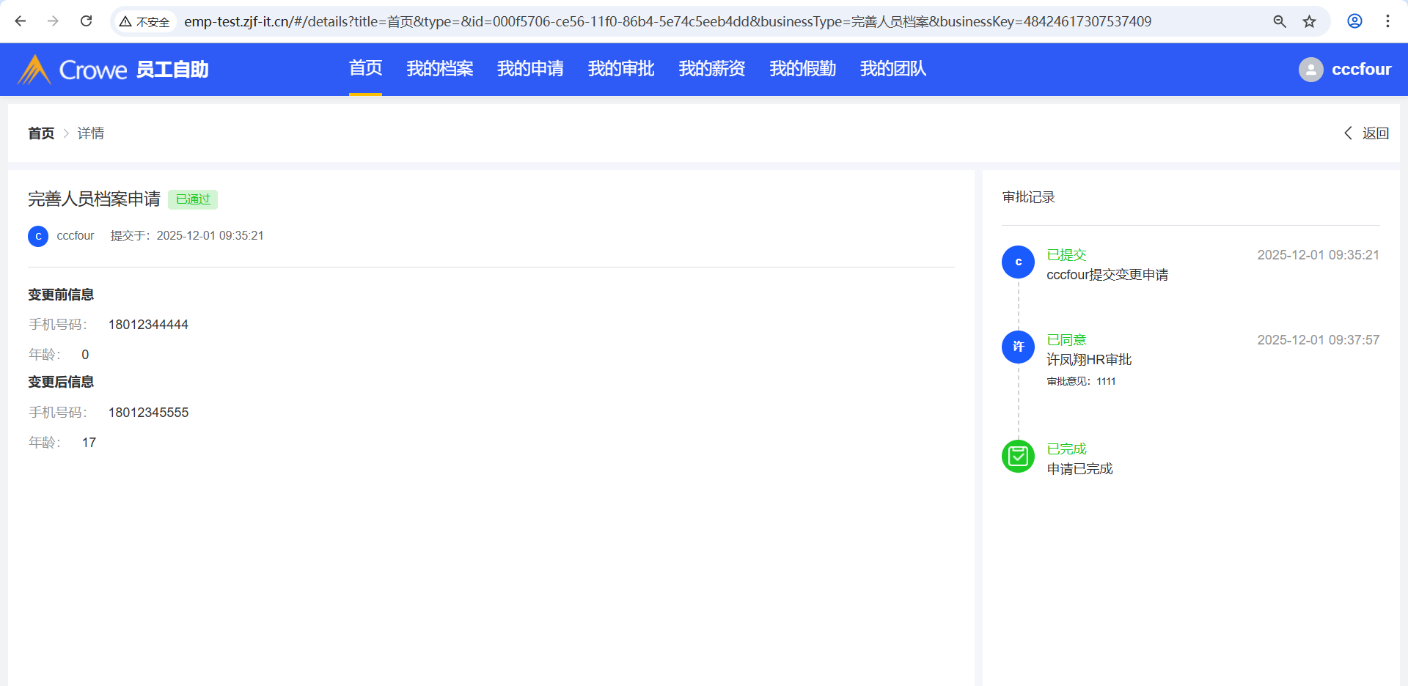Click the 详情 breadcrumb text
Screen dimensions: 1408x686
(91, 133)
